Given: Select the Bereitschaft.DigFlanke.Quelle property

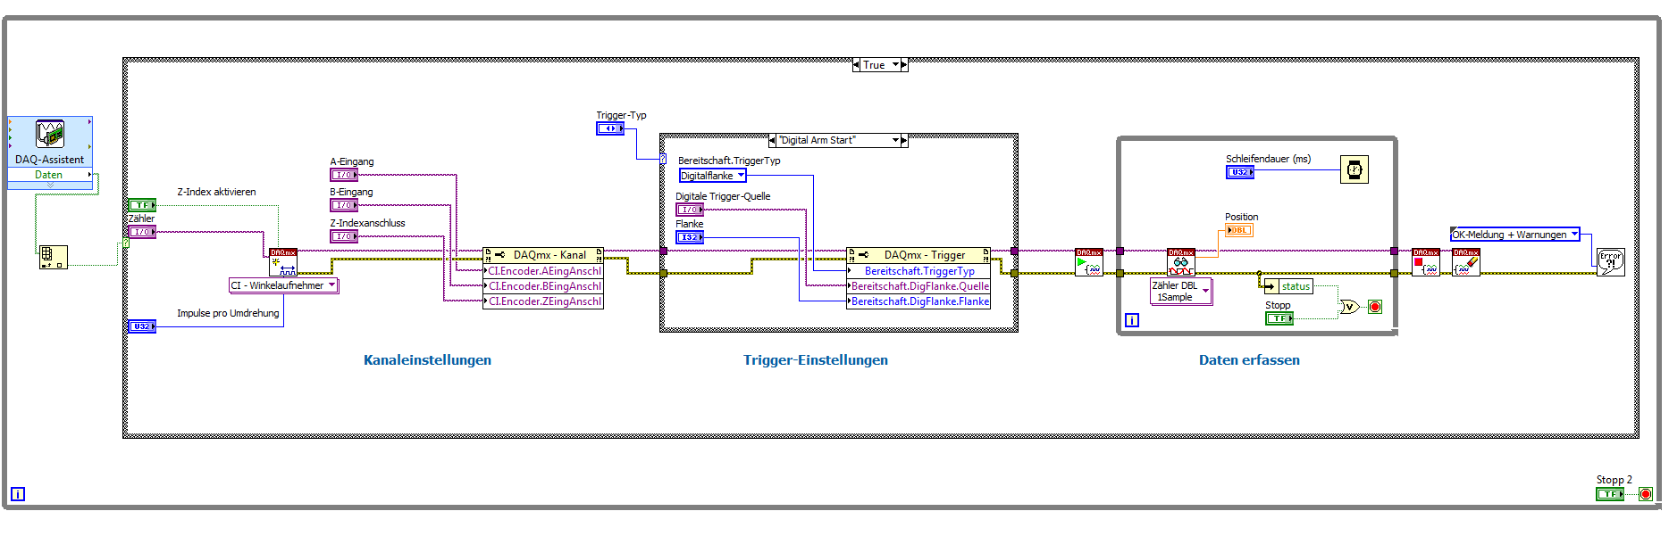Looking at the screenshot, I should click(x=918, y=286).
